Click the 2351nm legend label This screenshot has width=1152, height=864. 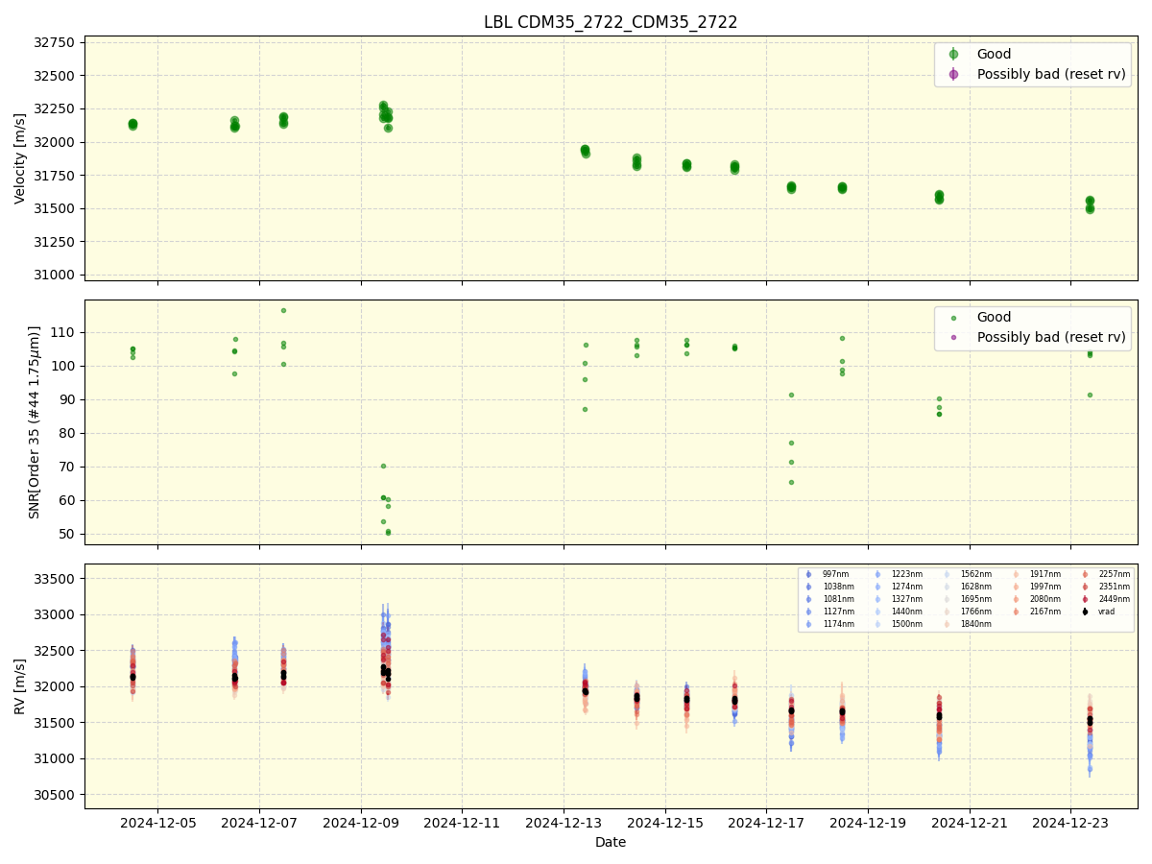pos(1115,587)
